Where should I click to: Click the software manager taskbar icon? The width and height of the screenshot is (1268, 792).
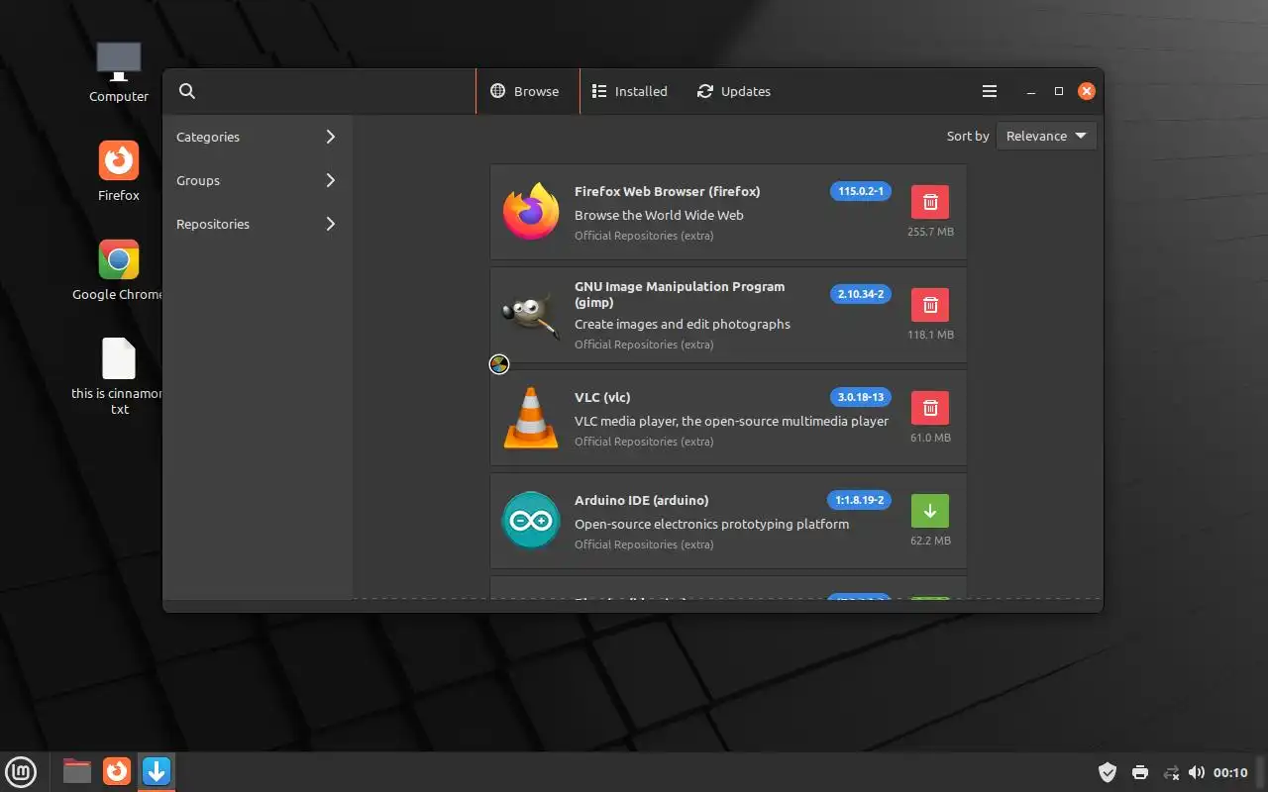point(157,771)
